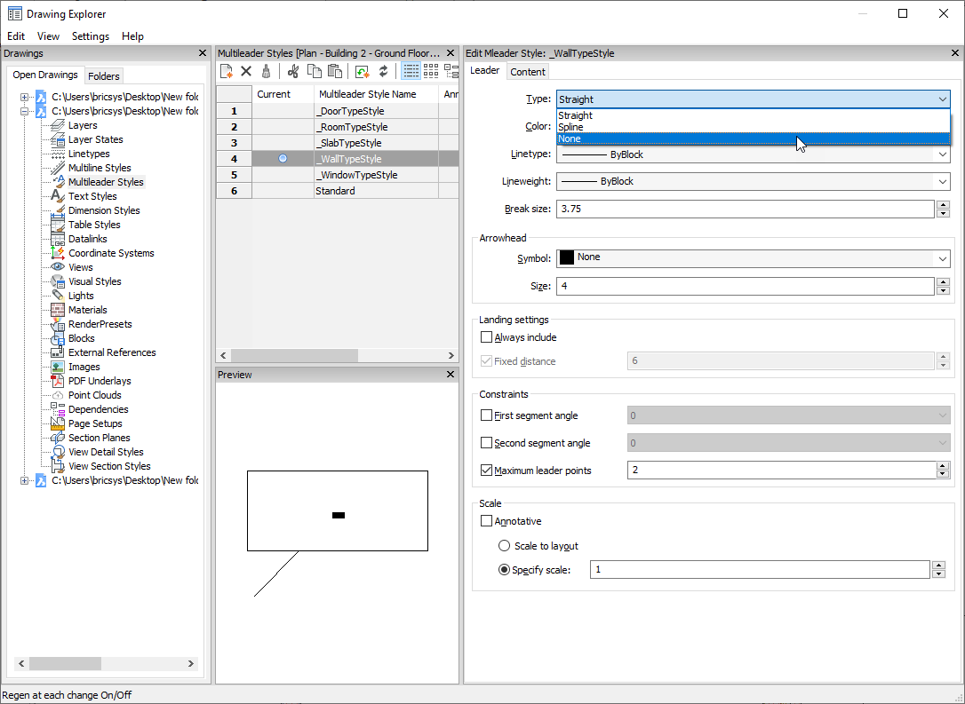Open the Folders tab
This screenshot has width=965, height=704.
104,76
